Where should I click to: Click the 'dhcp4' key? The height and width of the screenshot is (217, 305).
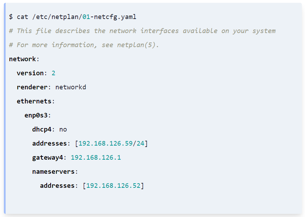pyautogui.click(x=42, y=129)
